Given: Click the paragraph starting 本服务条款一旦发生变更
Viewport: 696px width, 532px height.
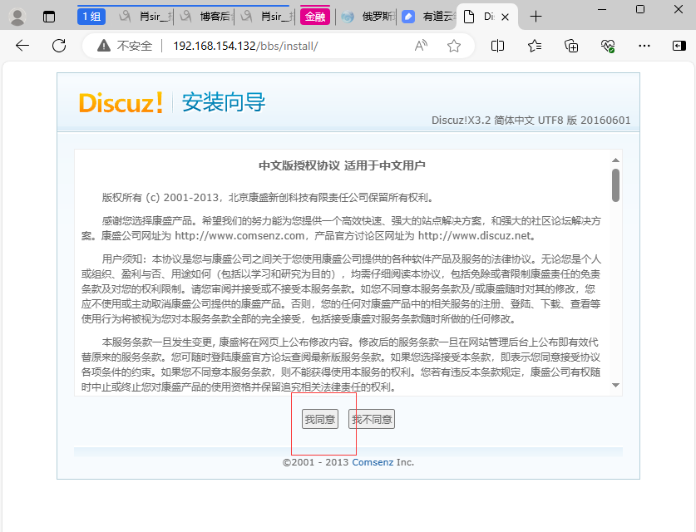Looking at the screenshot, I should 341,365.
